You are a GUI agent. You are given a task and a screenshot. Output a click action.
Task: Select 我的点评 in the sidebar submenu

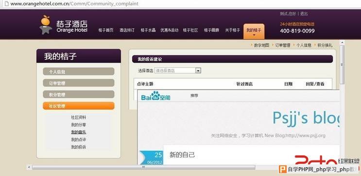79,140
